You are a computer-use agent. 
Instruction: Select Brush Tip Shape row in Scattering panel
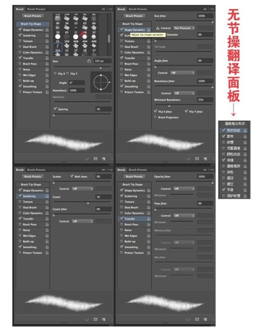tap(33, 185)
